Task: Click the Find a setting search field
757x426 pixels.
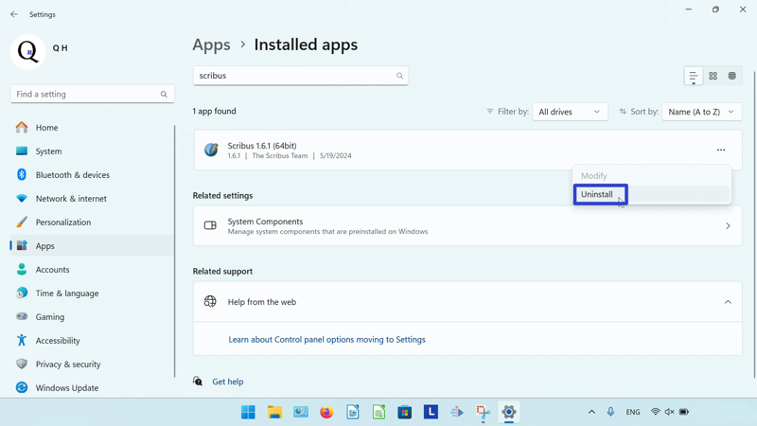Action: tap(92, 94)
